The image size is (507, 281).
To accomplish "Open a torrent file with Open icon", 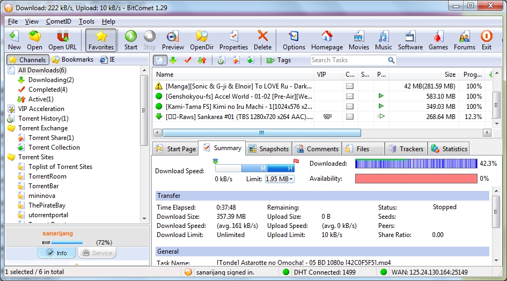I will [x=34, y=40].
